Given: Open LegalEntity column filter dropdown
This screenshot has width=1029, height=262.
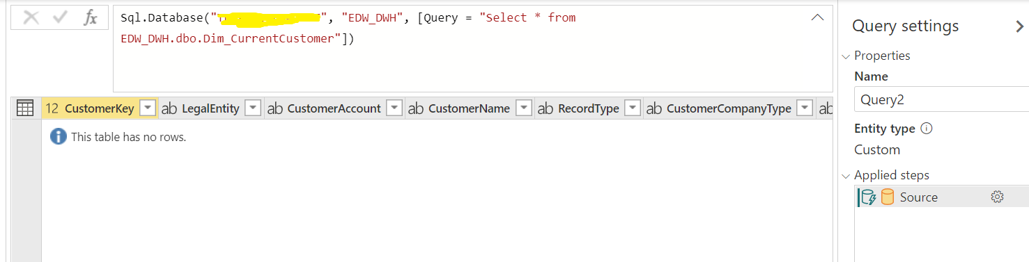Looking at the screenshot, I should (253, 108).
